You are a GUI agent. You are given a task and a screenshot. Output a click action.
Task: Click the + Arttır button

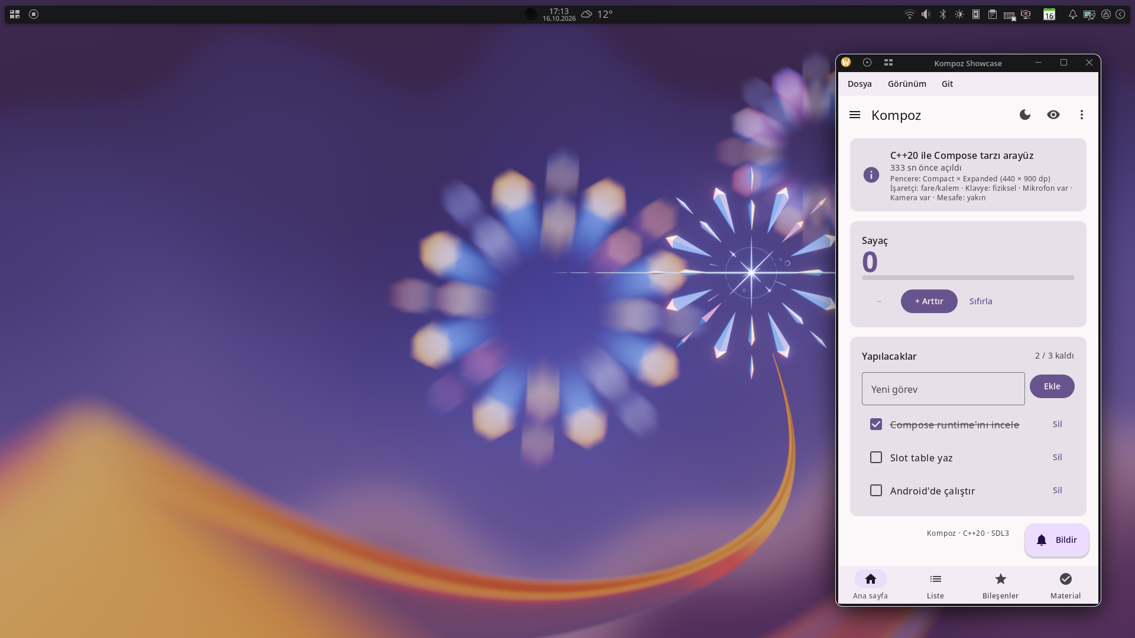(x=929, y=301)
